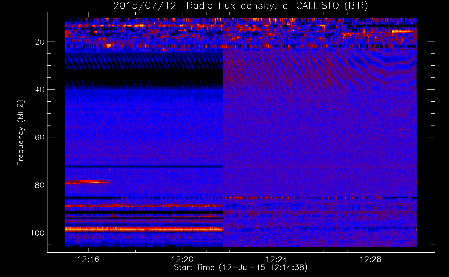This screenshot has height=277, width=449.
Task: Click the 80 MHz frequency tick label
Action: pos(40,185)
